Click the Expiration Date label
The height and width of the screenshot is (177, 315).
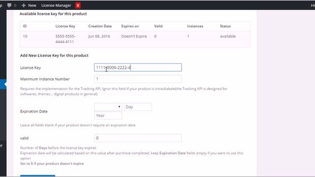pyautogui.click(x=34, y=112)
